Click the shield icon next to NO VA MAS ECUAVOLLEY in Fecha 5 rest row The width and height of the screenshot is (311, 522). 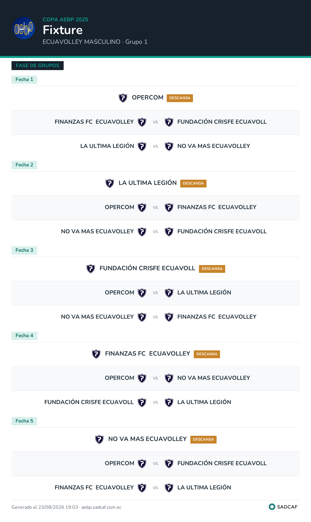99,440
